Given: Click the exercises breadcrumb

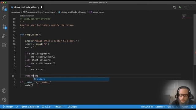Looking at the screenshot, I should 50,12.
